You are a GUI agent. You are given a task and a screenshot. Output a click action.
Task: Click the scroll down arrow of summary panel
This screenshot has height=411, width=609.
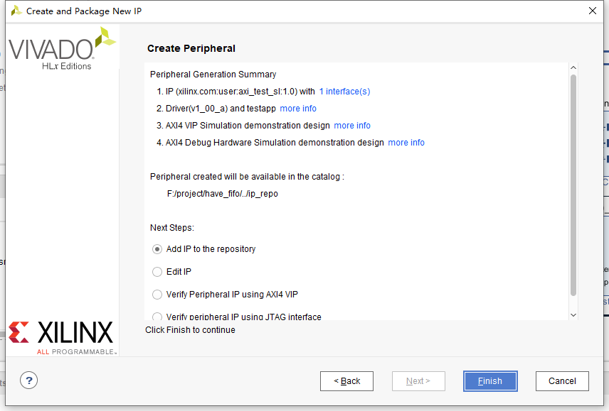click(x=573, y=315)
